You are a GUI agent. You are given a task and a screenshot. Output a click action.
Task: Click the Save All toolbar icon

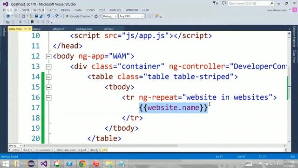point(41,16)
